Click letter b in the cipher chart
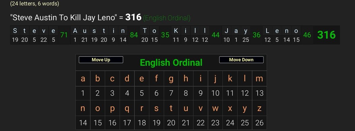The width and height of the screenshot is (355, 131). point(98,79)
